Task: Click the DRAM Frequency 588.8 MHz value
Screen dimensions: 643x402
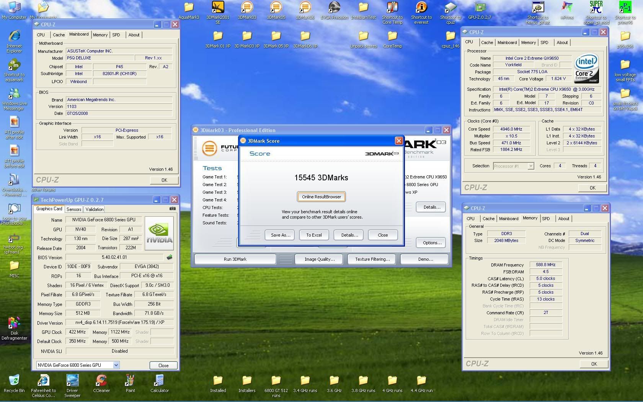Action: (546, 265)
